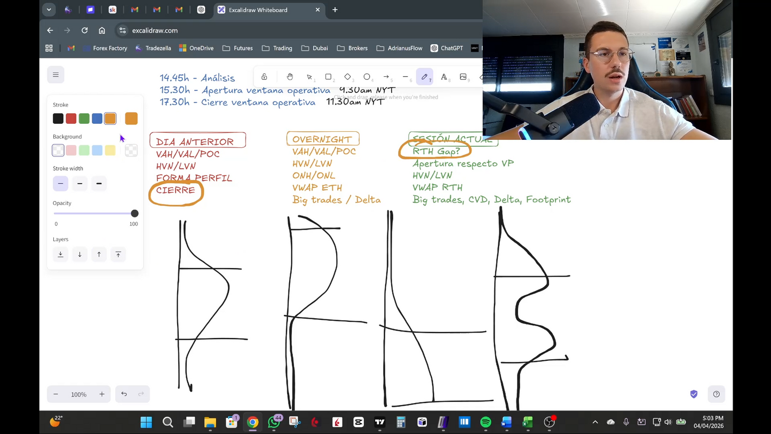771x434 pixels.
Task: Switch to the first Gmail tab
Action: (x=134, y=10)
